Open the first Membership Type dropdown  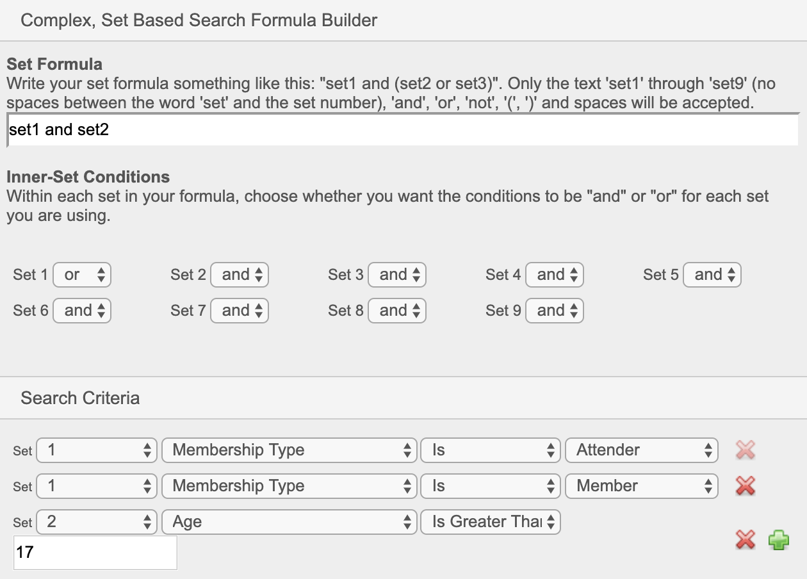click(289, 450)
